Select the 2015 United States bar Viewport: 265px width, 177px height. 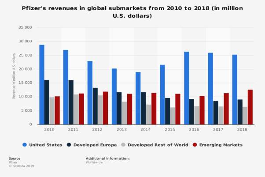[162, 94]
